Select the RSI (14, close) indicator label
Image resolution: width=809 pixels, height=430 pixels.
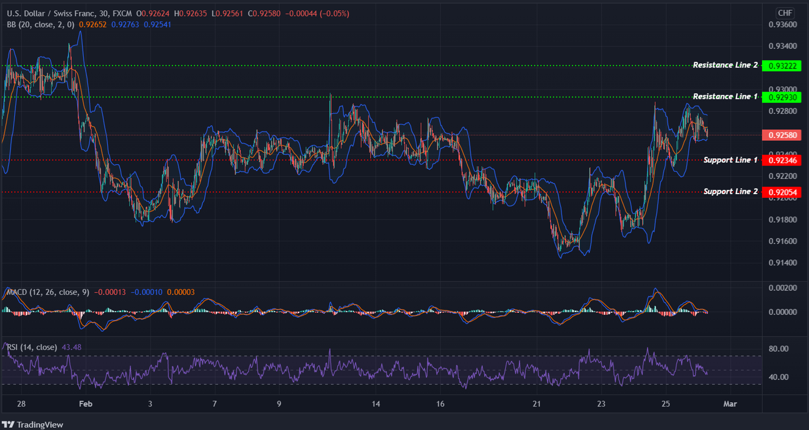[x=31, y=347]
